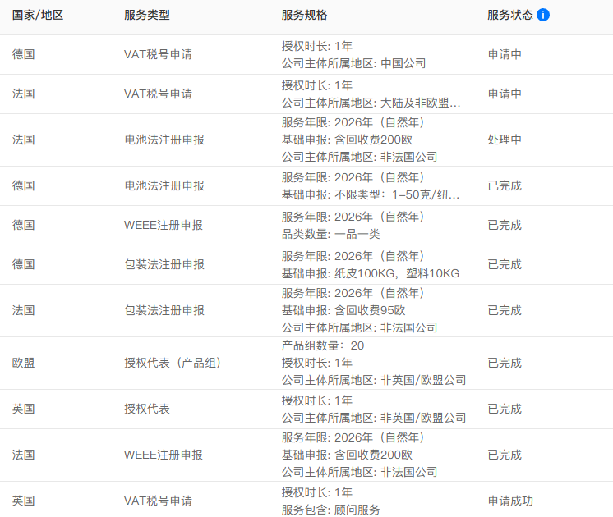Click the 服务类型 column header

pos(147,15)
